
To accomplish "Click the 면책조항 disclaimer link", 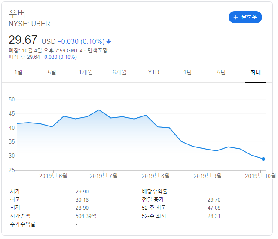I will click(98, 50).
